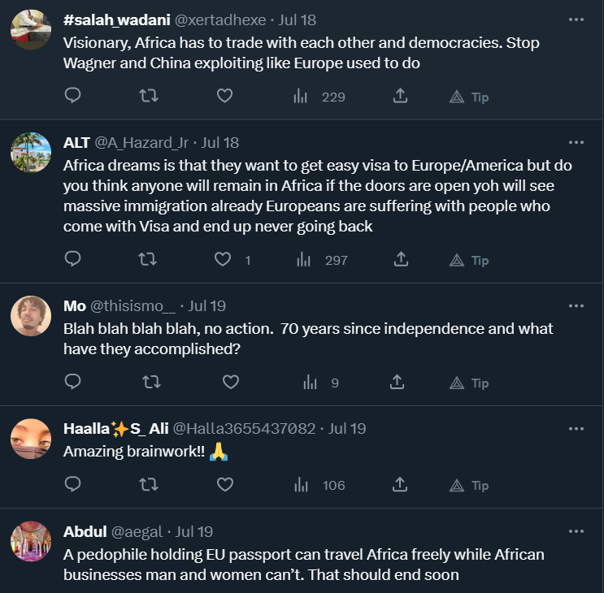Screen dimensions: 604x593
Task: Open more options on Abdul's tweet
Action: [x=576, y=531]
